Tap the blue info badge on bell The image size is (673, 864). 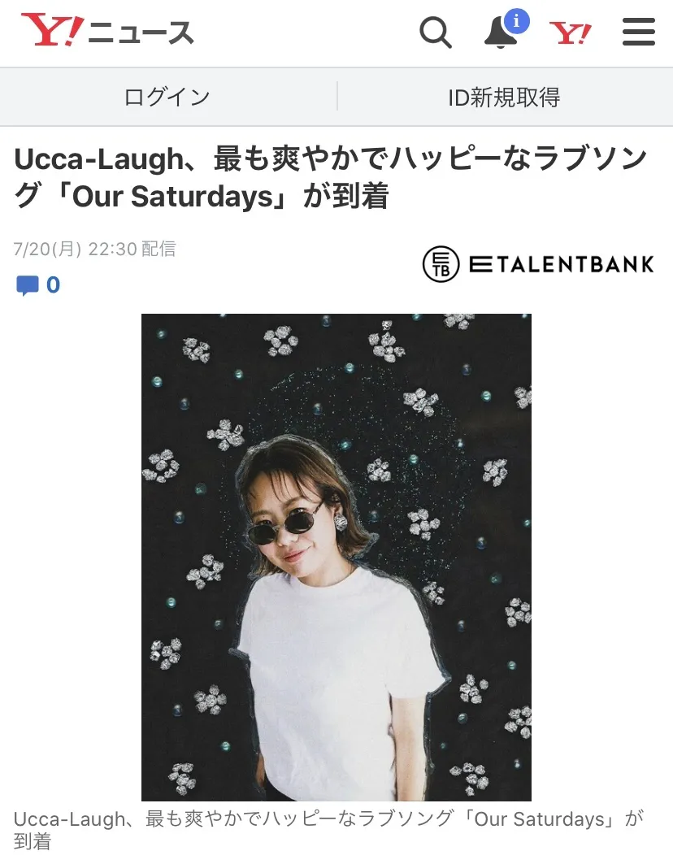[x=516, y=21]
